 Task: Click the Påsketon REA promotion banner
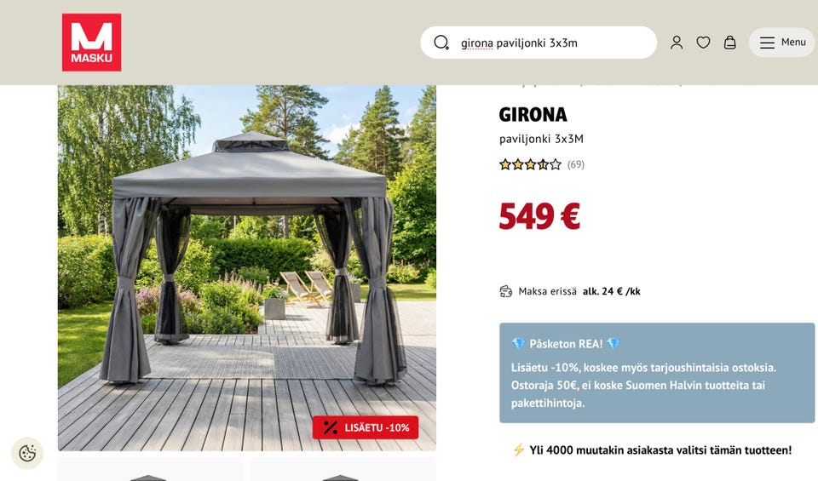coord(657,373)
